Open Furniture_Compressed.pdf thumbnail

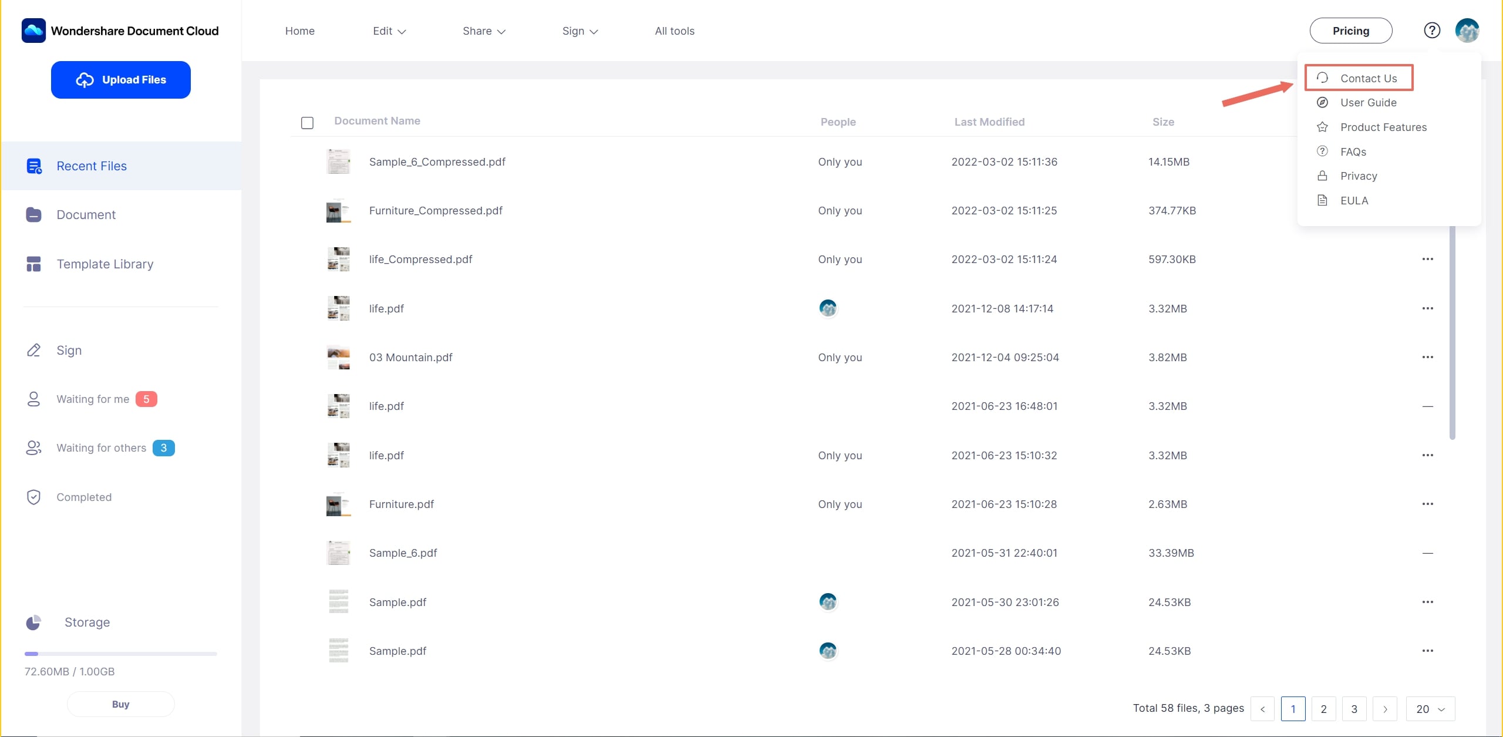pyautogui.click(x=338, y=211)
